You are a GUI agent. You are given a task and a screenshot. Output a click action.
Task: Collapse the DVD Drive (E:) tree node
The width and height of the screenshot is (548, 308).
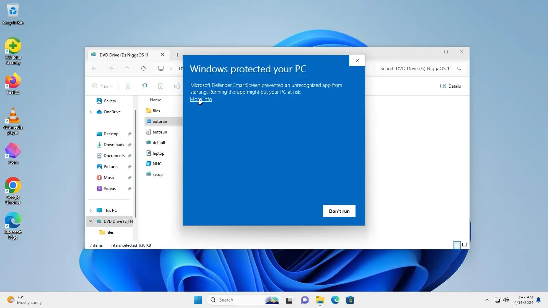coord(91,221)
